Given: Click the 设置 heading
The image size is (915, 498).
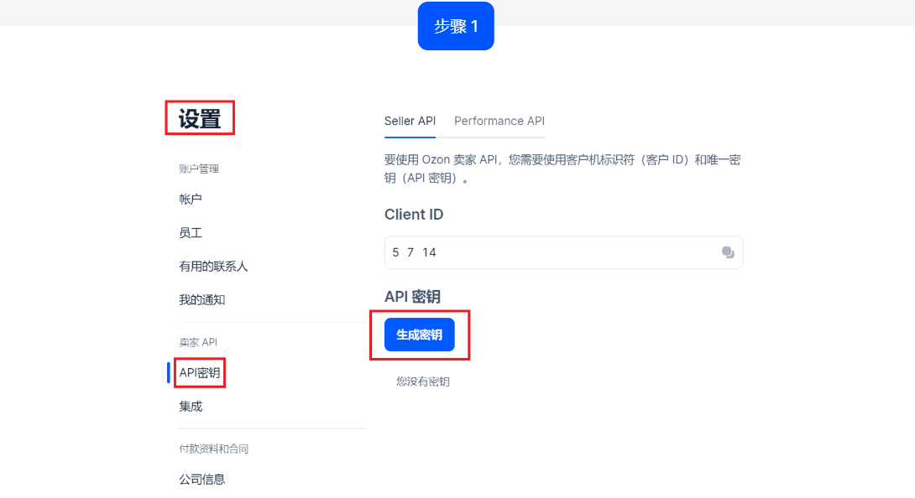Looking at the screenshot, I should point(200,117).
